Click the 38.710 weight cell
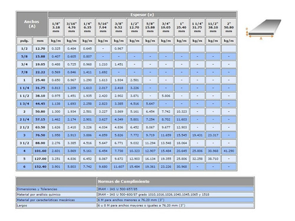Screen dimensions: 295x221 [213, 159]
